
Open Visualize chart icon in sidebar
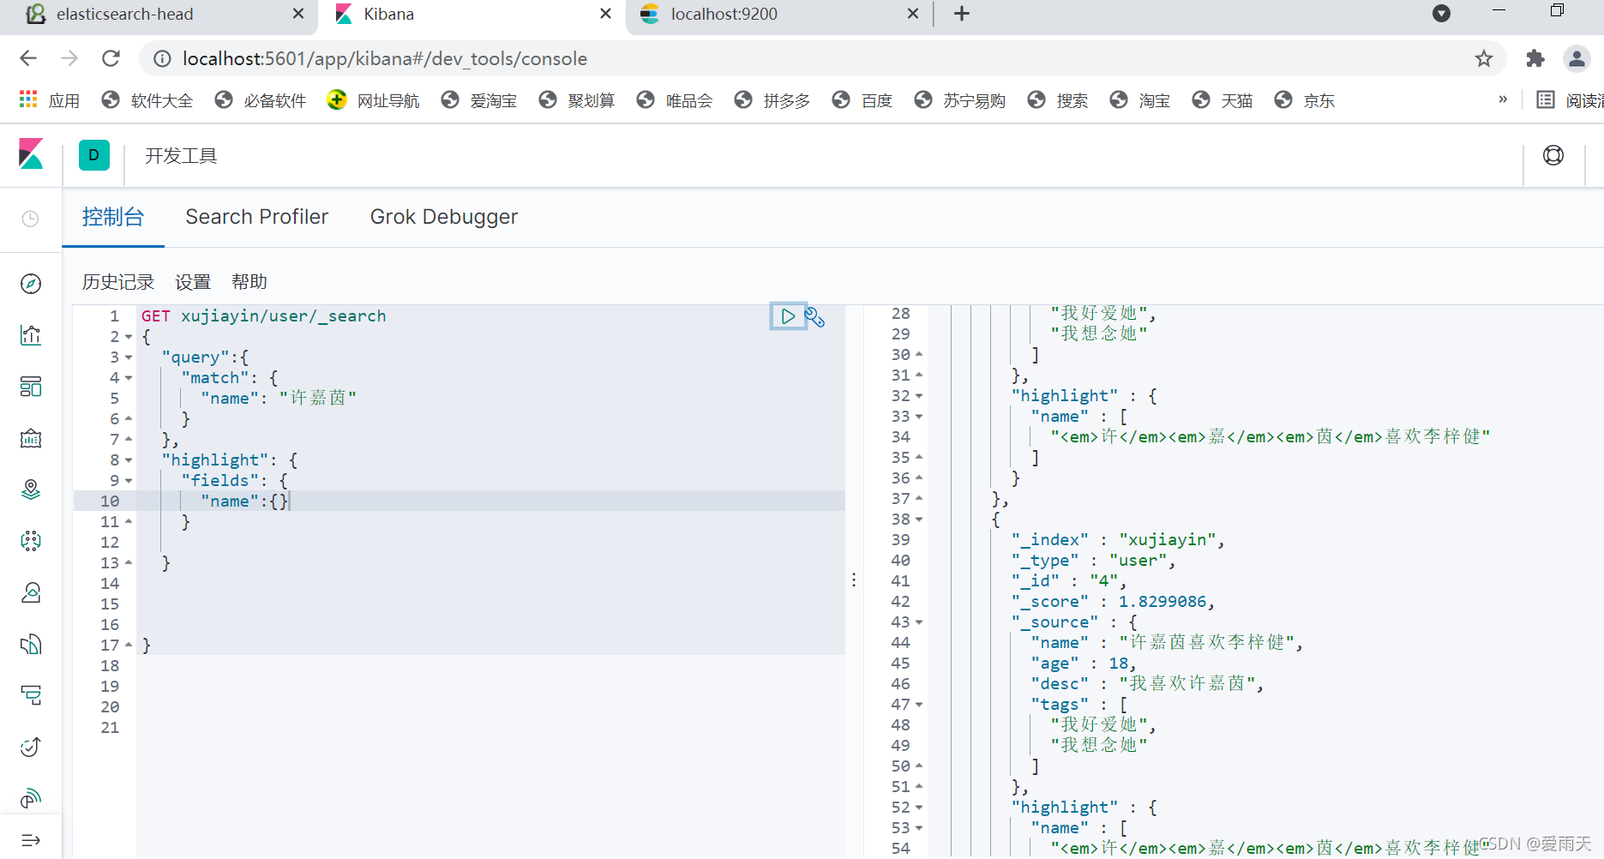31,335
